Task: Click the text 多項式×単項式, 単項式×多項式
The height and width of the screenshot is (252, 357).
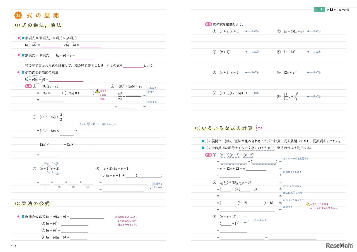Action: pyautogui.click(x=50, y=38)
